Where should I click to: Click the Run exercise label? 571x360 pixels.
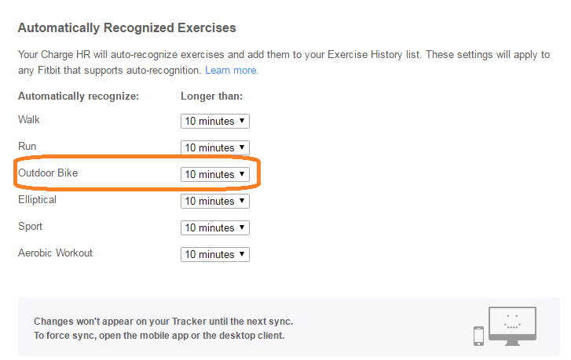click(x=27, y=147)
